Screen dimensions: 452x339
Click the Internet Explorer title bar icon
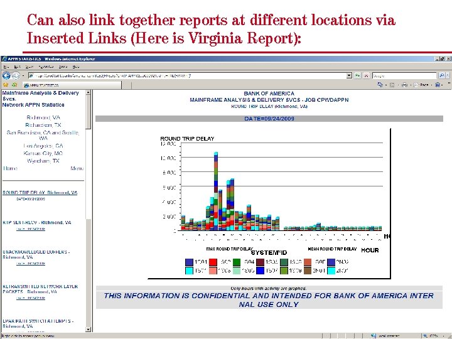click(4, 59)
